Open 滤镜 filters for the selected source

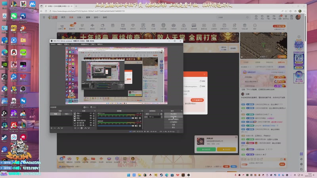tap(93, 107)
